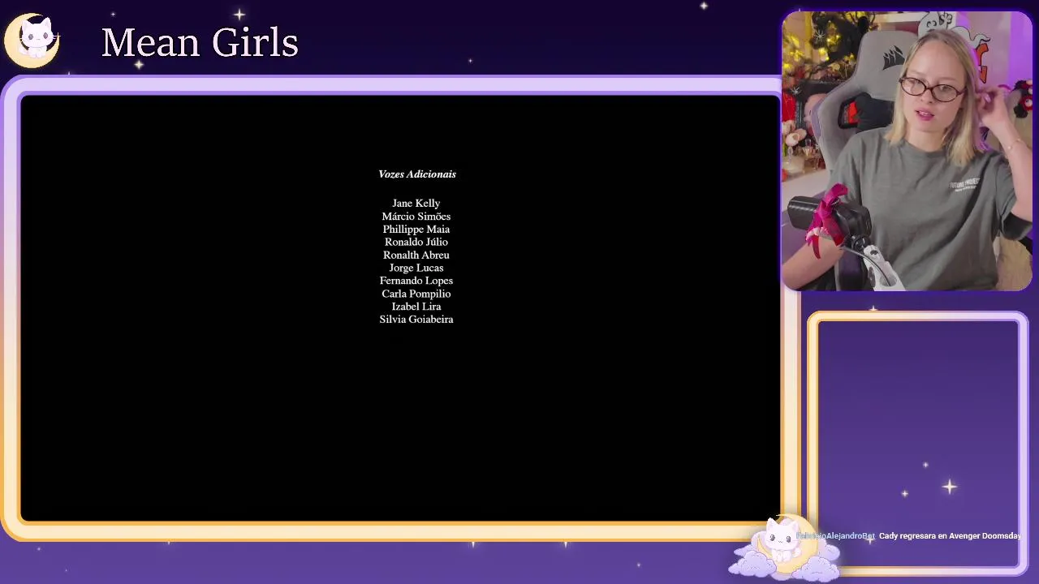Click the name Silvia Goiabeira
1039x584 pixels.
coord(416,320)
